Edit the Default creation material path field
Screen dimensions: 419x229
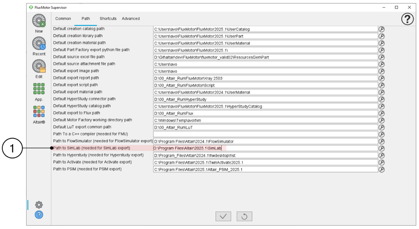tap(266, 43)
